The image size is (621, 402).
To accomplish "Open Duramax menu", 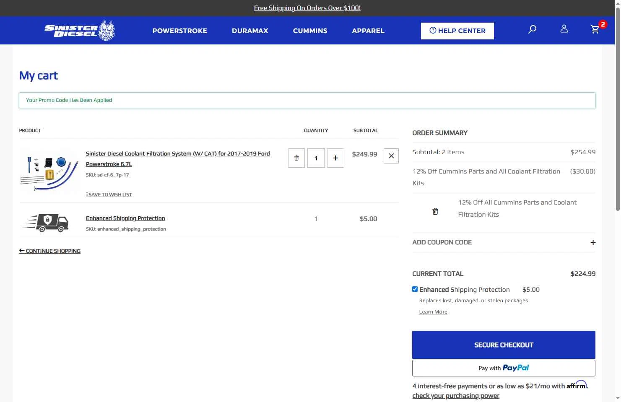I will (250, 31).
